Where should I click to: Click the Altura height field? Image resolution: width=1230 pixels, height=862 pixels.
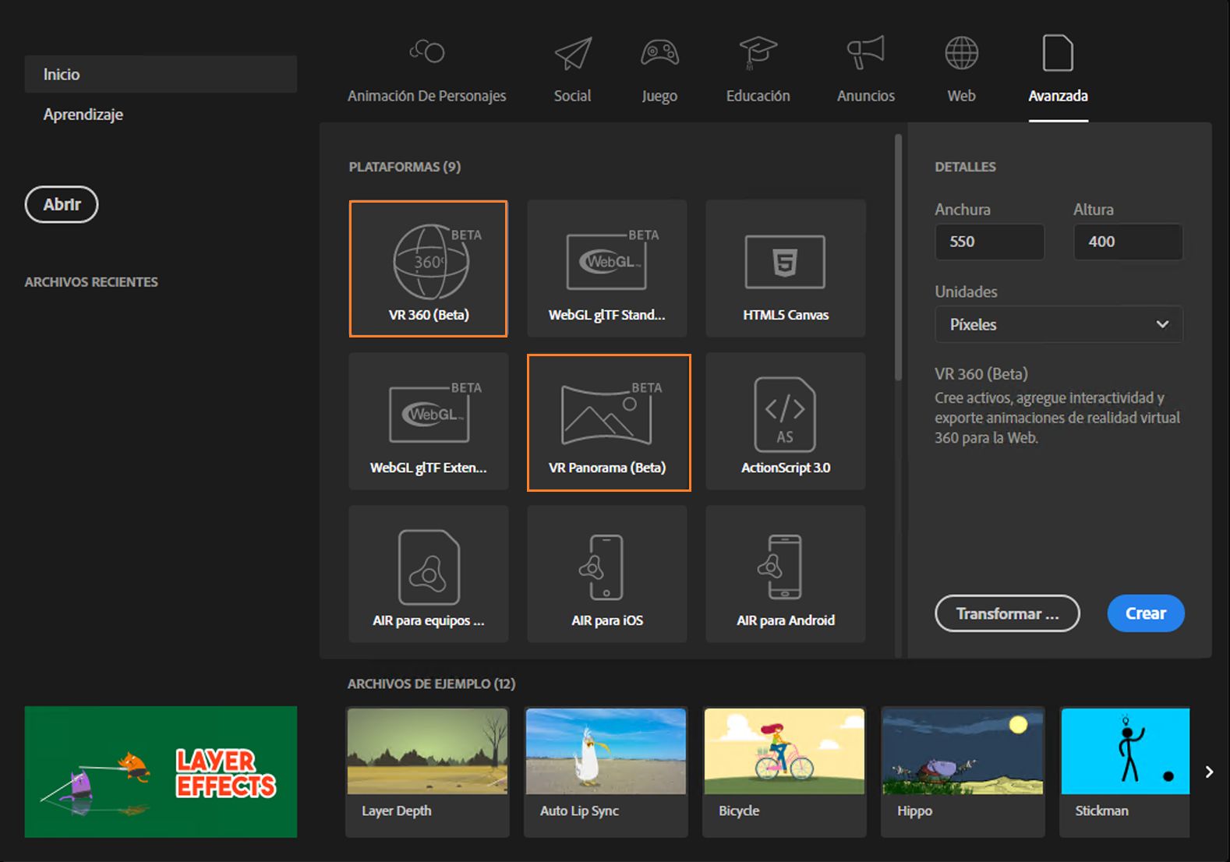[1128, 242]
